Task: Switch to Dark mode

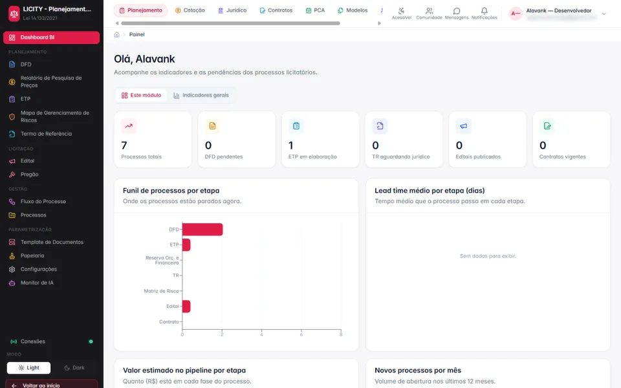Action: click(74, 368)
